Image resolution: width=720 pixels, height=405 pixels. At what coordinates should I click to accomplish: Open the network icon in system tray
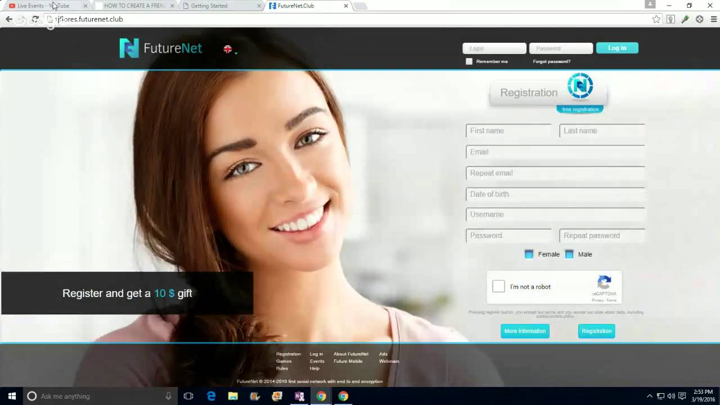[660, 396]
